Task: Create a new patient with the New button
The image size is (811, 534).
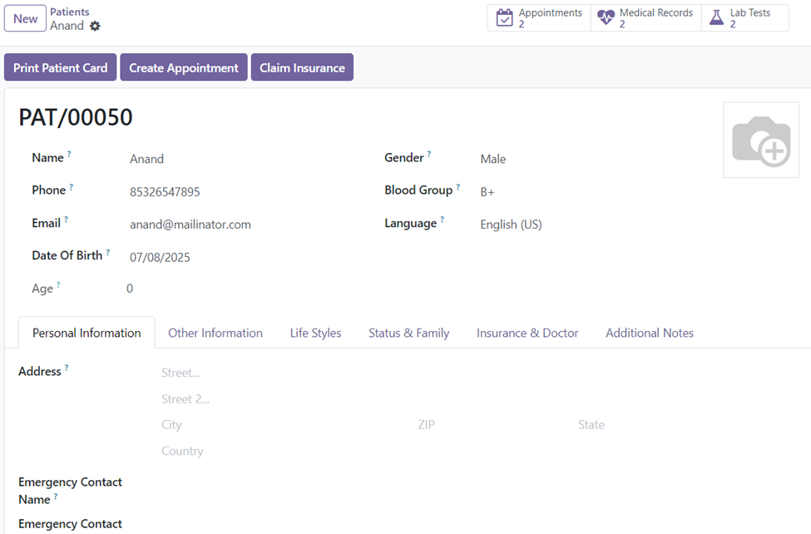Action: [25, 17]
